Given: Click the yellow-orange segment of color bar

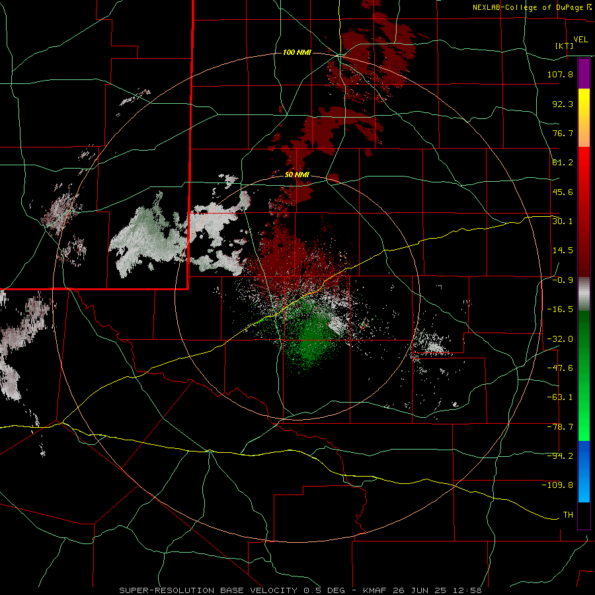Looking at the screenshot, I should coord(584,118).
